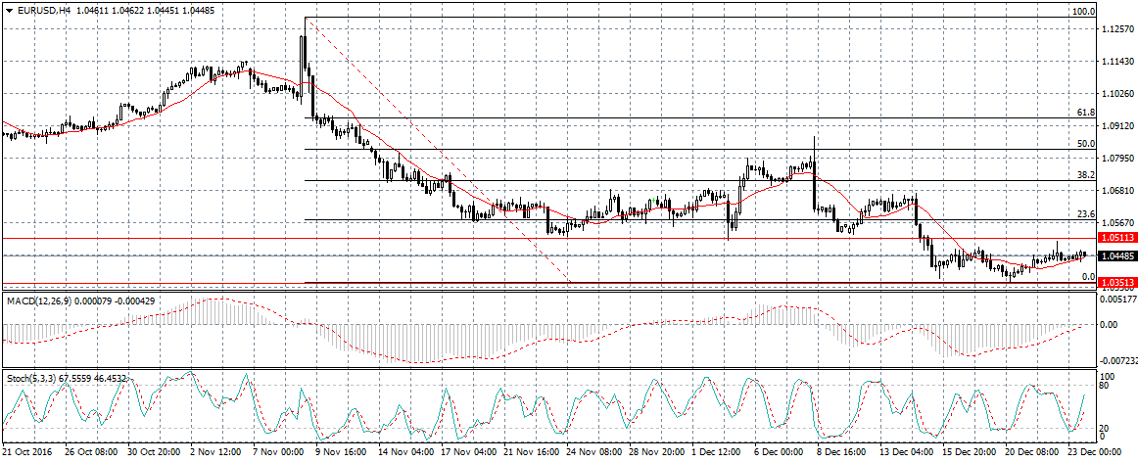The width and height of the screenshot is (1138, 463).
Task: Click the MACD(12,26,9) indicator label
Action: [43, 299]
